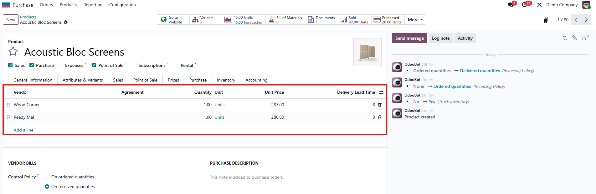Image resolution: width=596 pixels, height=194 pixels.
Task: Select On received quantities control policy
Action: (47, 187)
